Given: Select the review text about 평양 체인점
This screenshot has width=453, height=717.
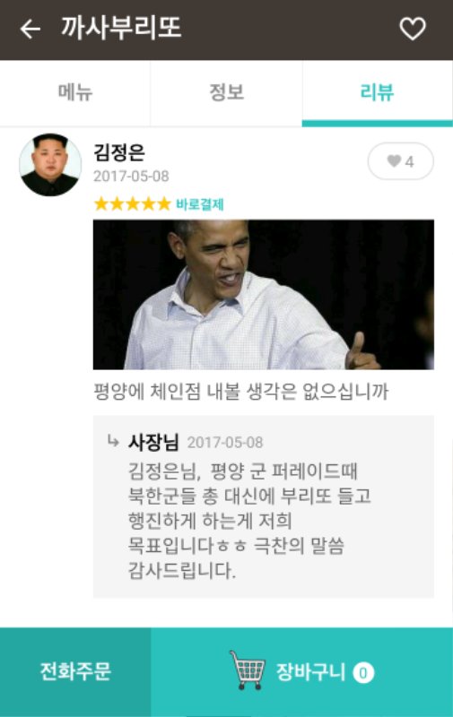Looking at the screenshot, I should 241,392.
